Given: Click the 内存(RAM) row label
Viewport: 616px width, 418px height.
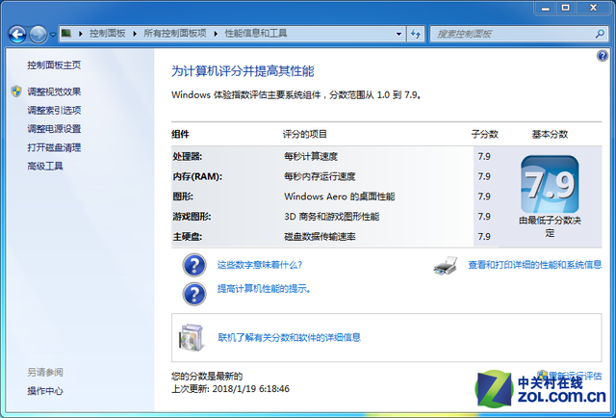Looking at the screenshot, I should (197, 176).
